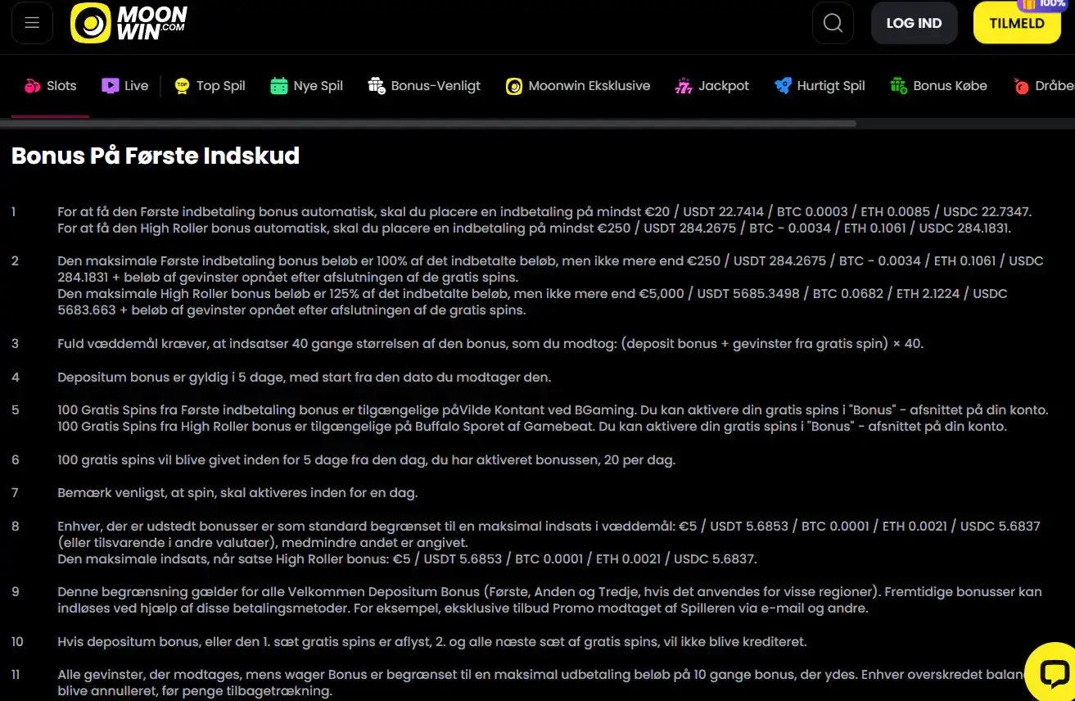Image resolution: width=1075 pixels, height=701 pixels.
Task: Click the rule '100 gratis spins vil blive givet'
Action: click(x=366, y=460)
